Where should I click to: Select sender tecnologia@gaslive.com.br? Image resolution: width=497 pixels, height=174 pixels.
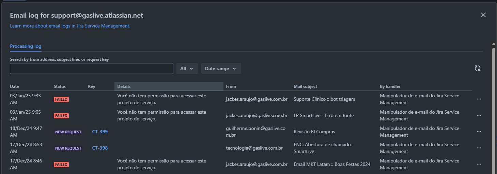click(x=254, y=148)
